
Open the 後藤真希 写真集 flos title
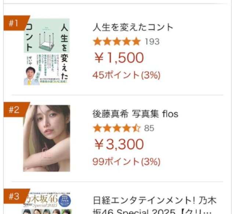[135, 114]
